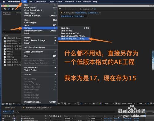154x121 pixels.
Task: Choose Save As... with shift-command-S shortcut
Action: click(x=74, y=28)
